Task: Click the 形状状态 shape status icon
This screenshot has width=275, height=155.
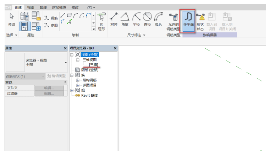Action: coord(200,21)
